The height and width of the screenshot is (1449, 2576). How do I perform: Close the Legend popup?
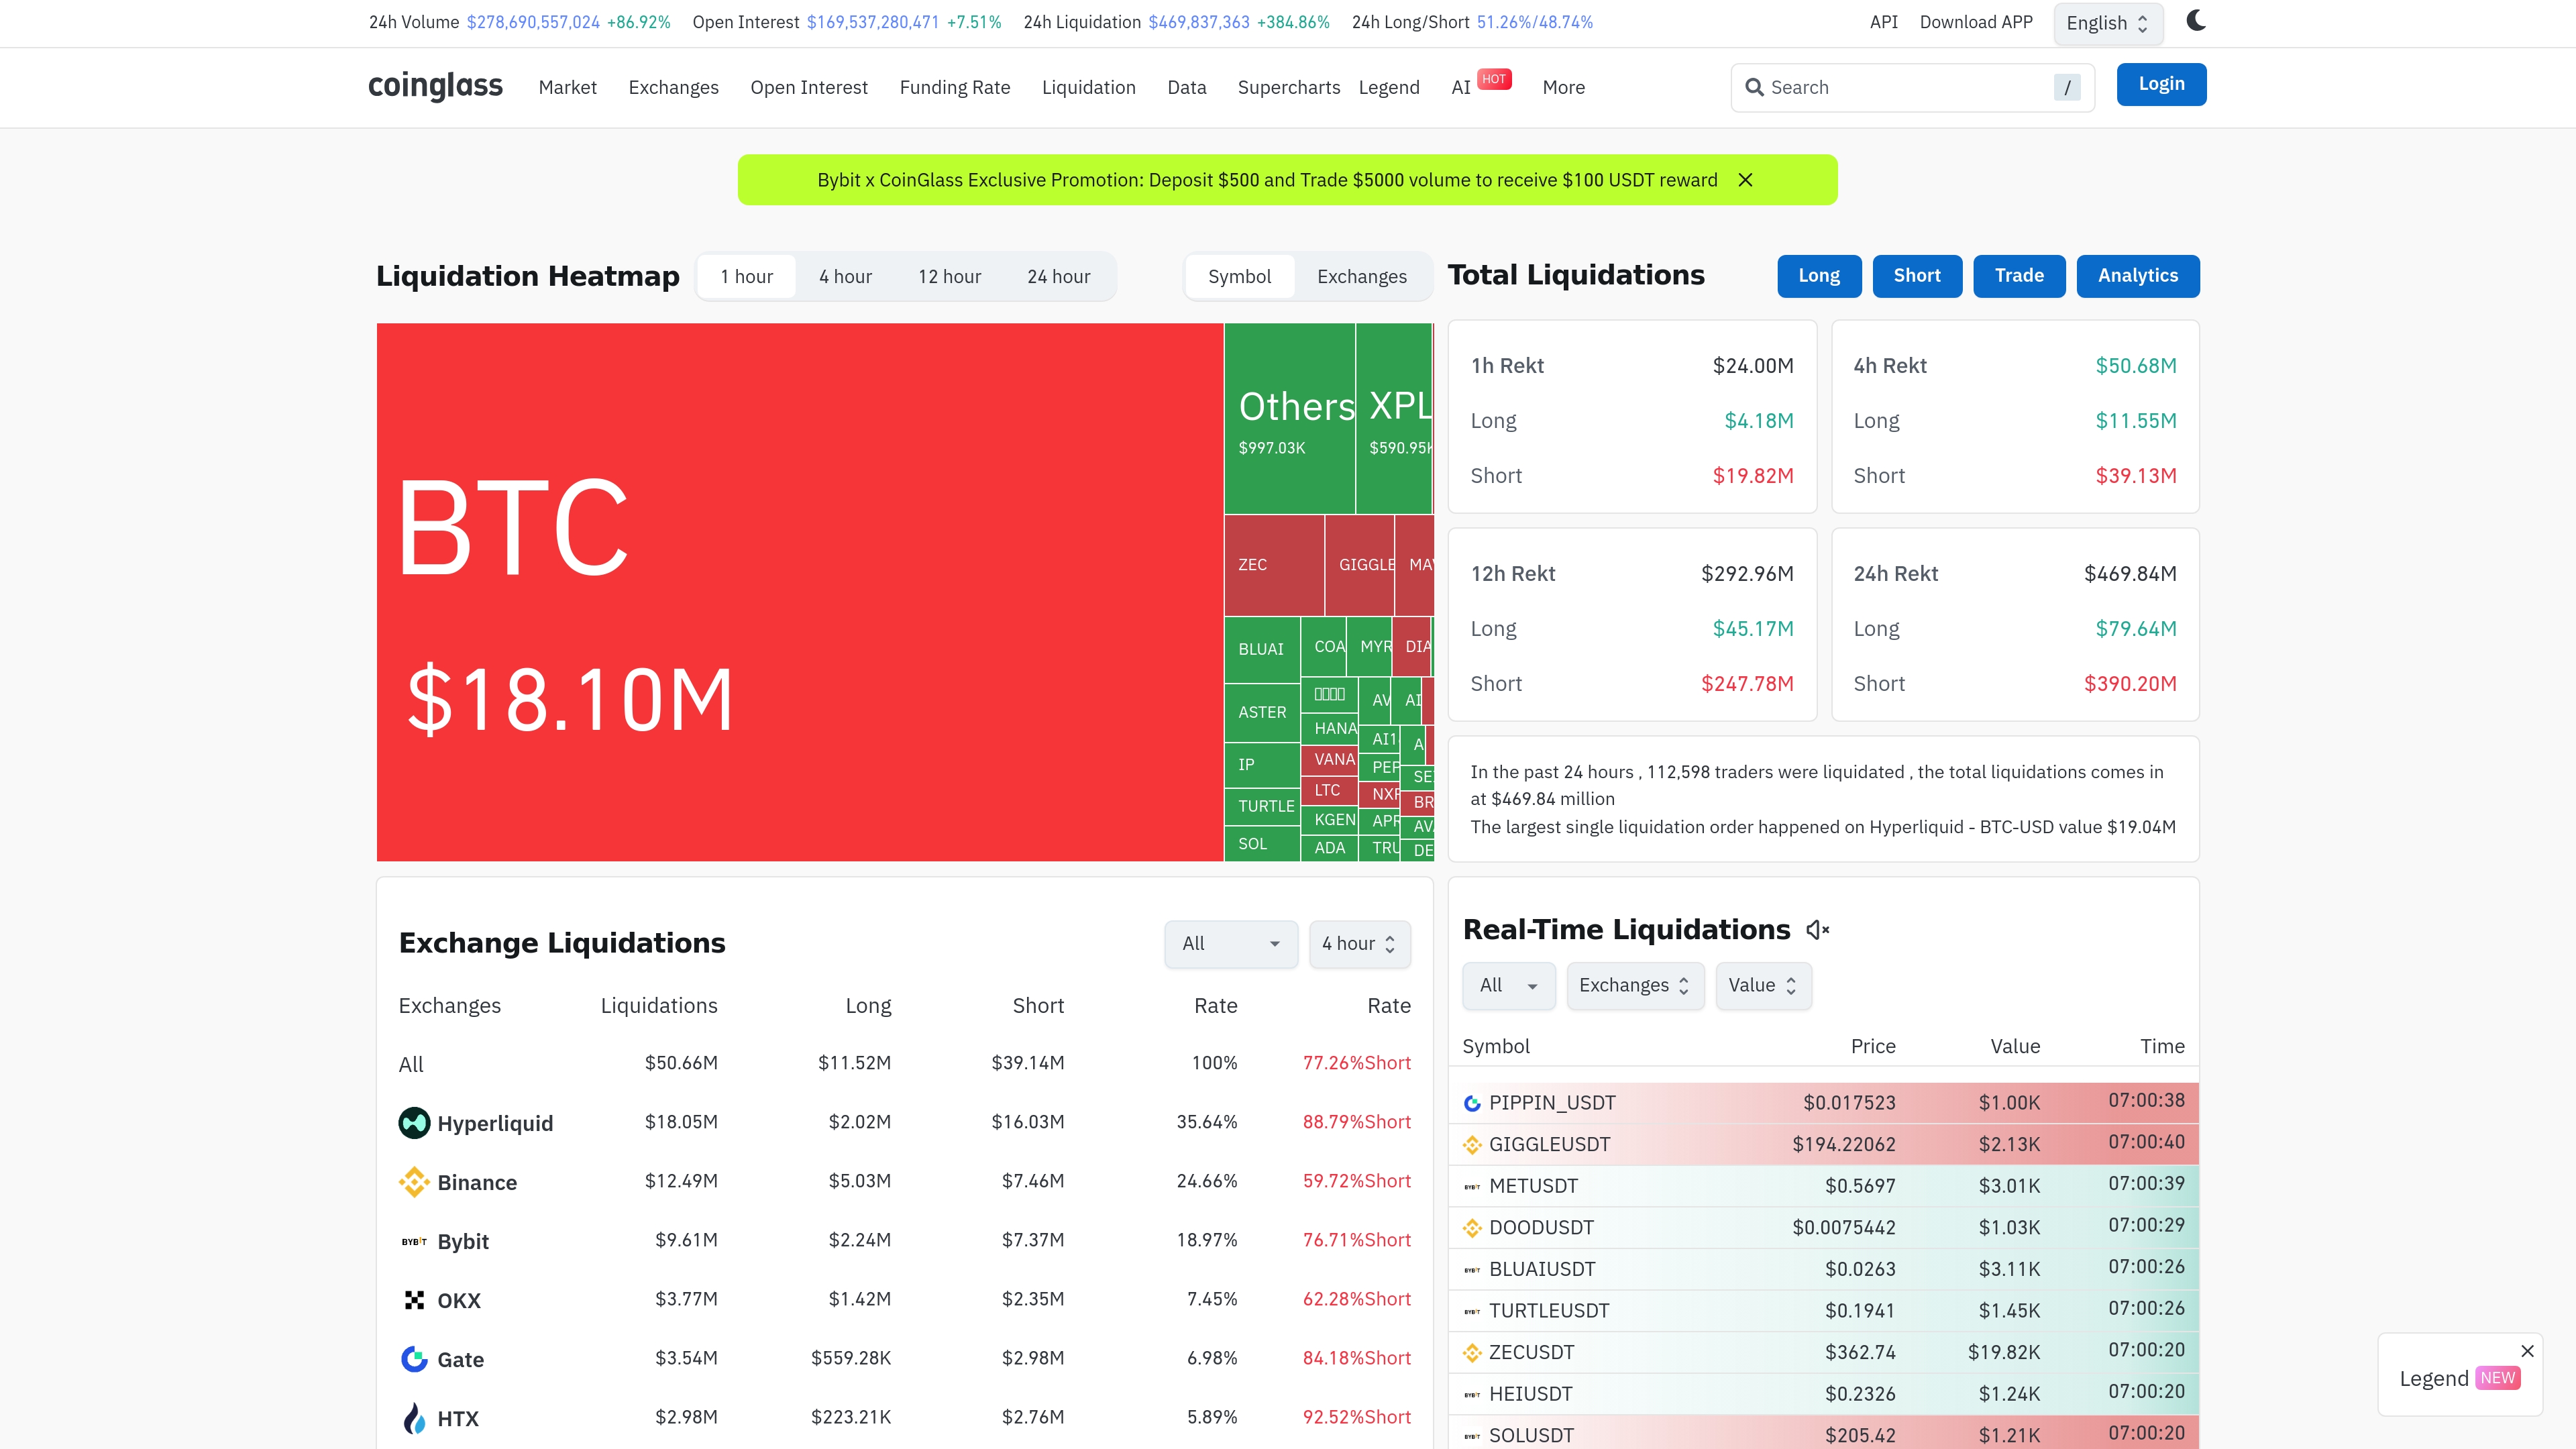(2527, 1351)
